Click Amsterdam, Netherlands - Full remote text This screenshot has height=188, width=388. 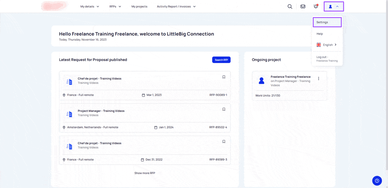[93, 127]
